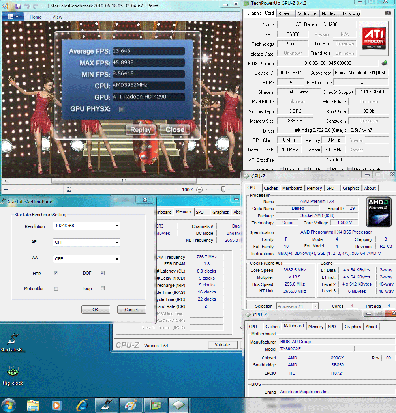
Task: Open Windows Explorer from the taskbar
Action: click(x=33, y=405)
